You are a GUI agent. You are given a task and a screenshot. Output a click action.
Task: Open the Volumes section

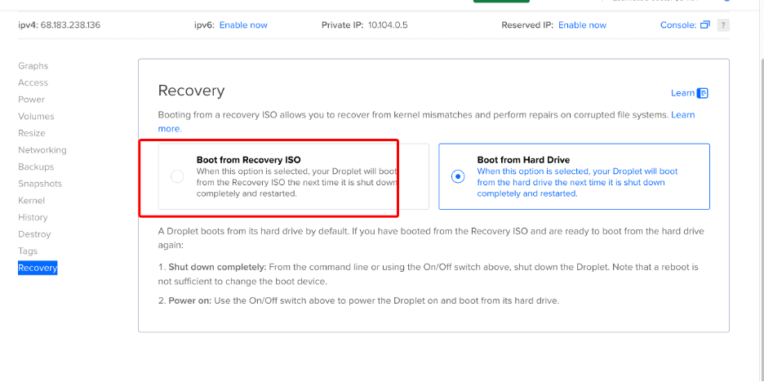point(36,117)
